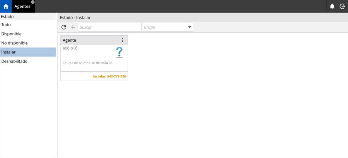Select the Disponible status filter
Viewport: 348px width, 158px height.
[28, 34]
